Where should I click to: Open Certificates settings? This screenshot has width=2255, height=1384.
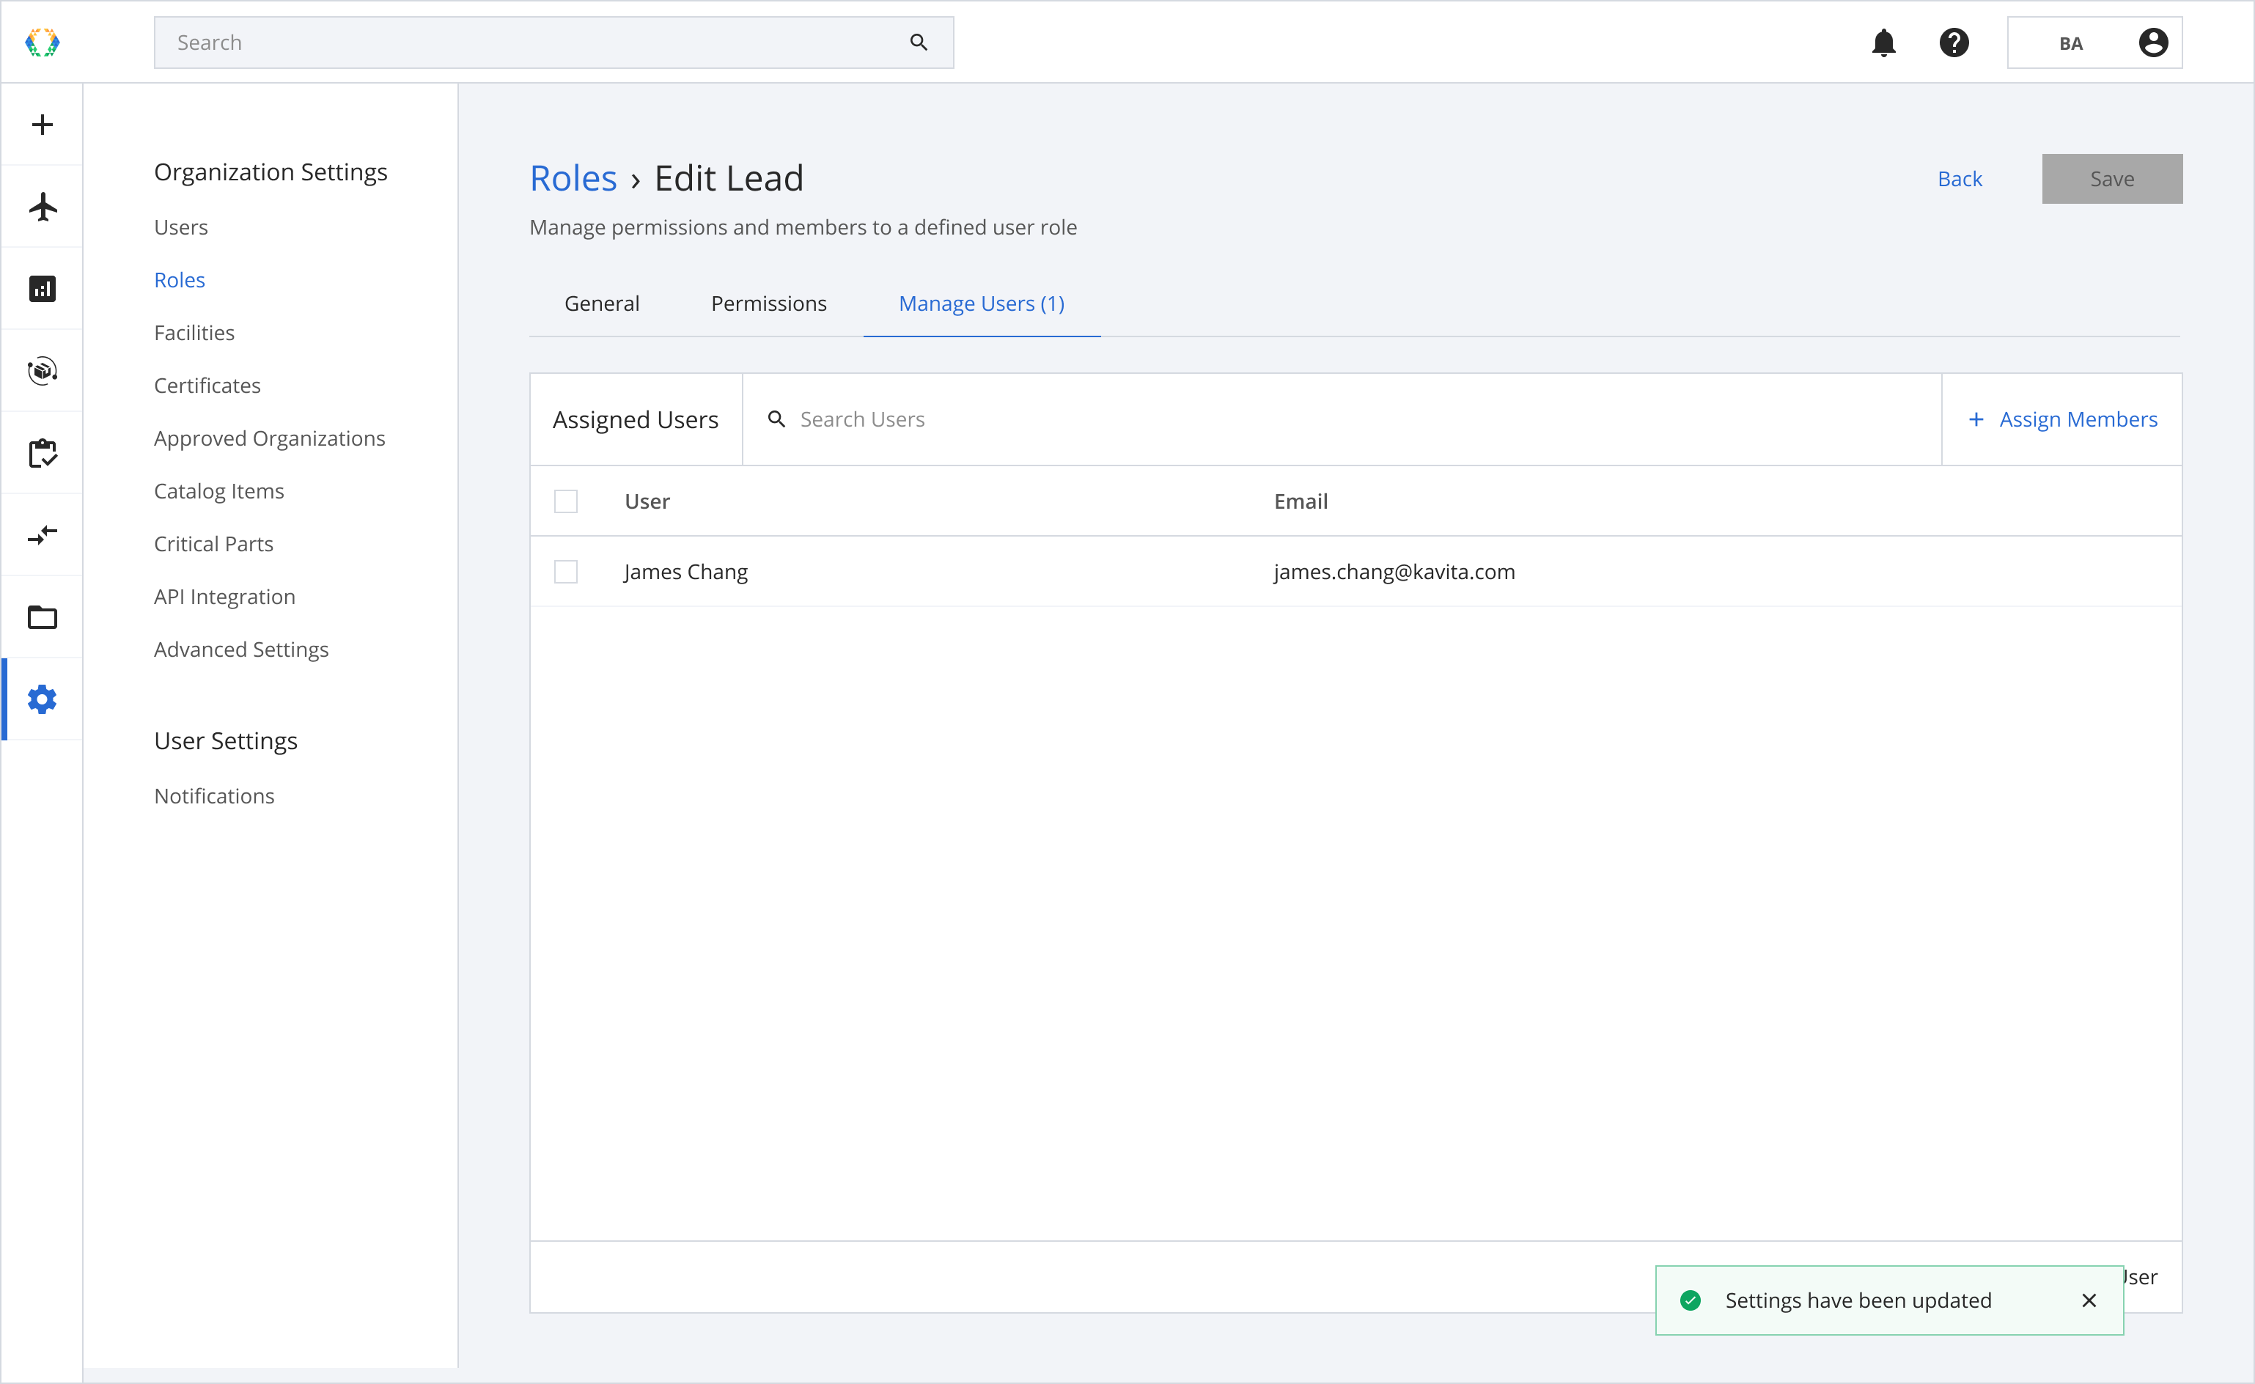207,386
